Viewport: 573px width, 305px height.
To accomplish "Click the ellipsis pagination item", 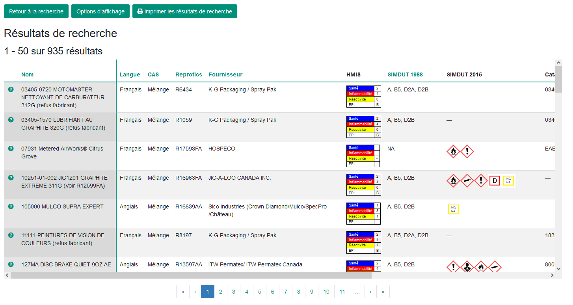I will coord(357,292).
